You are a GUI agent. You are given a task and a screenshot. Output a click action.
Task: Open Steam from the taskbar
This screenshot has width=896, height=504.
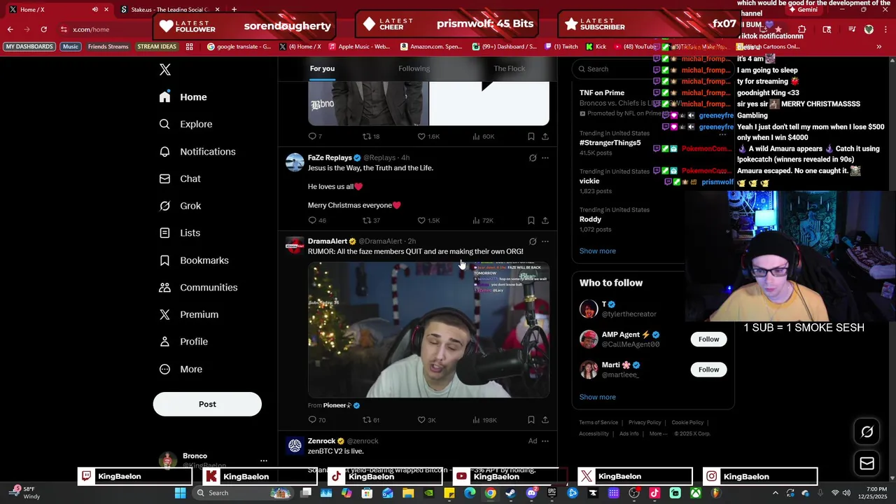pos(511,493)
